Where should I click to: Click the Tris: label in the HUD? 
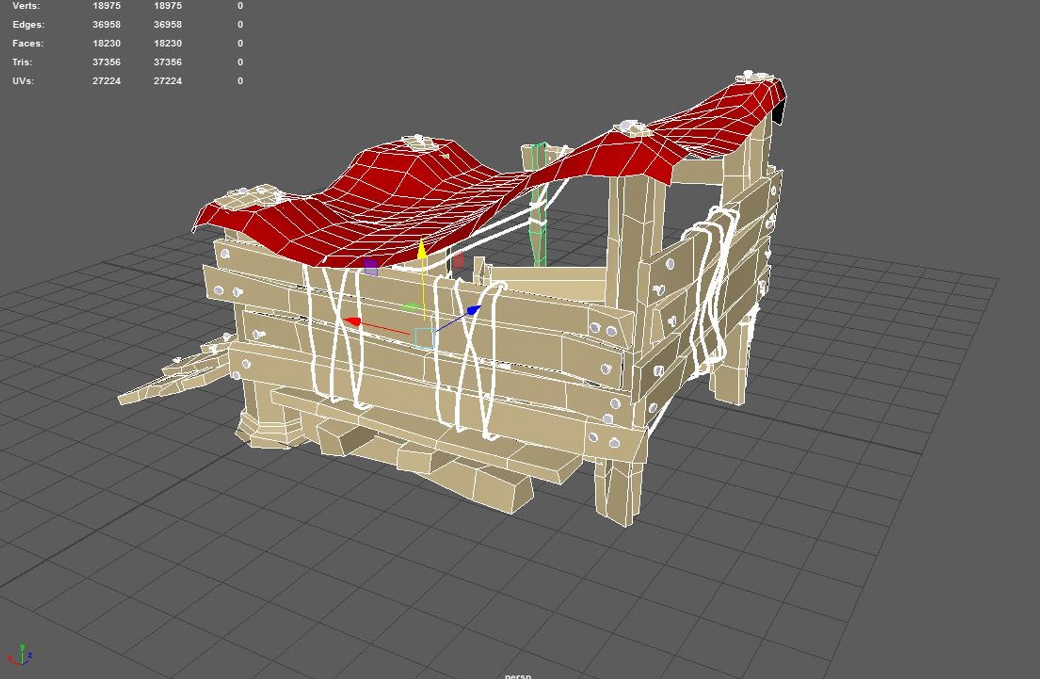22,62
